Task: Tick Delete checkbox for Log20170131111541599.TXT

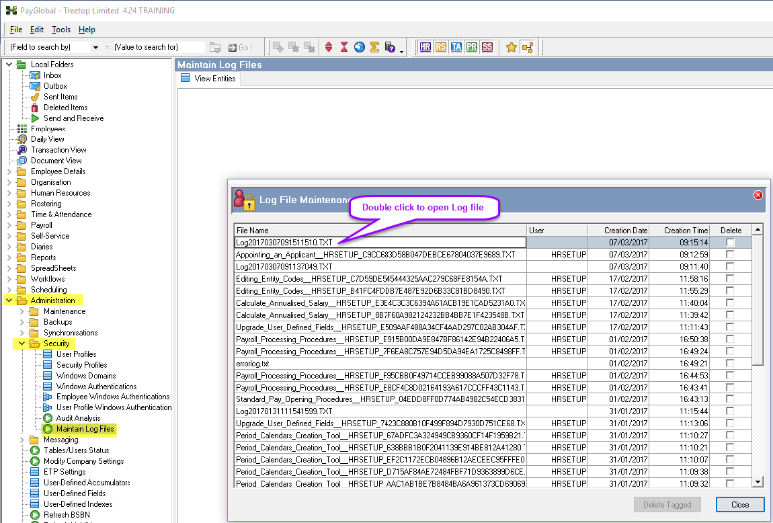Action: tap(730, 411)
